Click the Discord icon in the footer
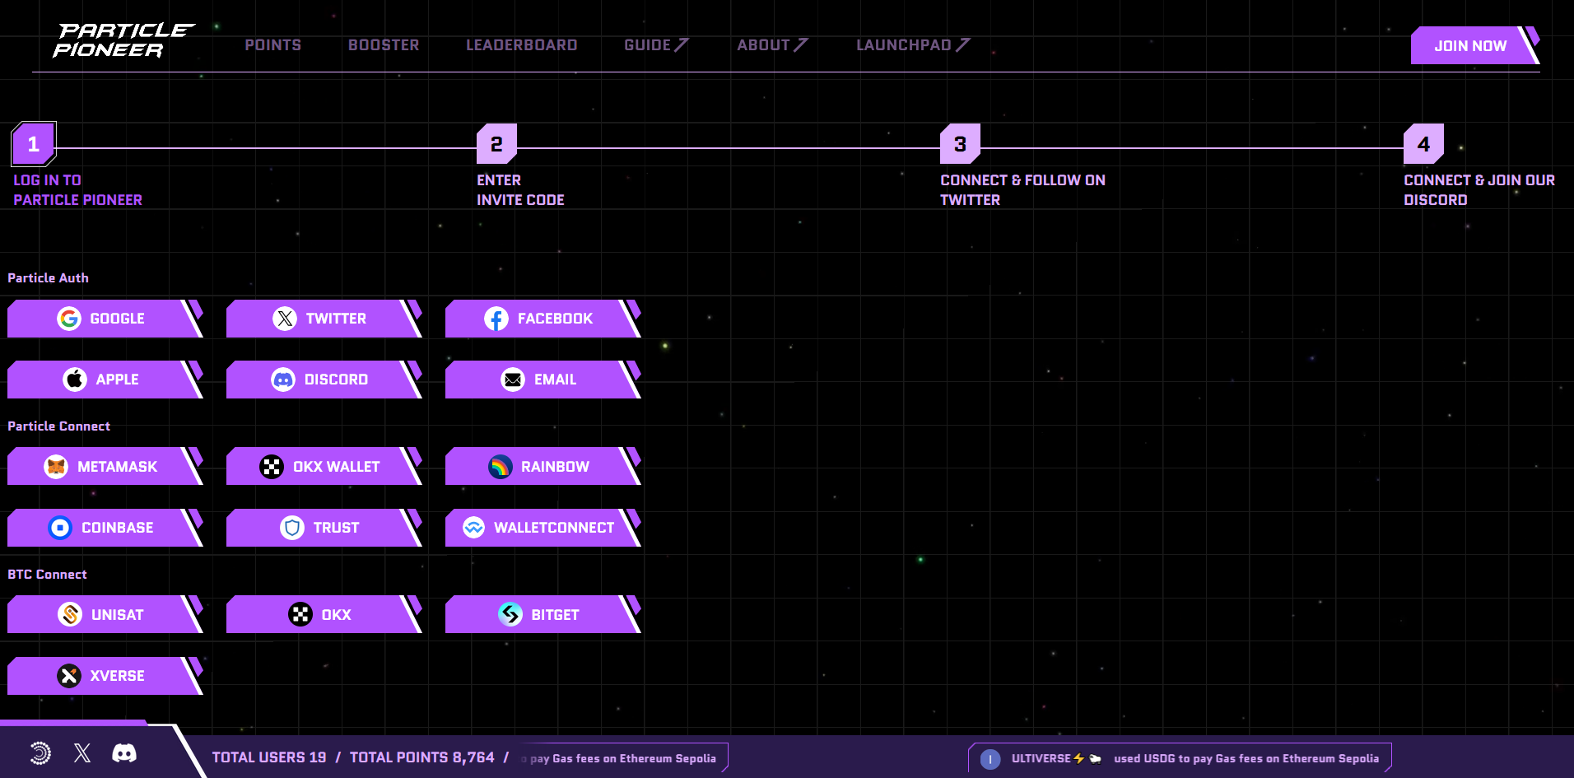 coord(123,753)
